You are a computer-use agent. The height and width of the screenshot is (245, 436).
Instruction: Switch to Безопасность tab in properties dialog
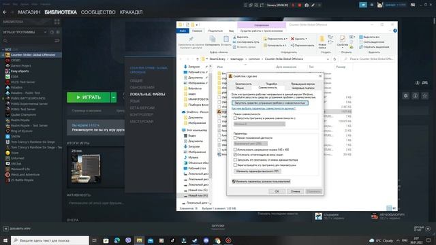click(243, 84)
